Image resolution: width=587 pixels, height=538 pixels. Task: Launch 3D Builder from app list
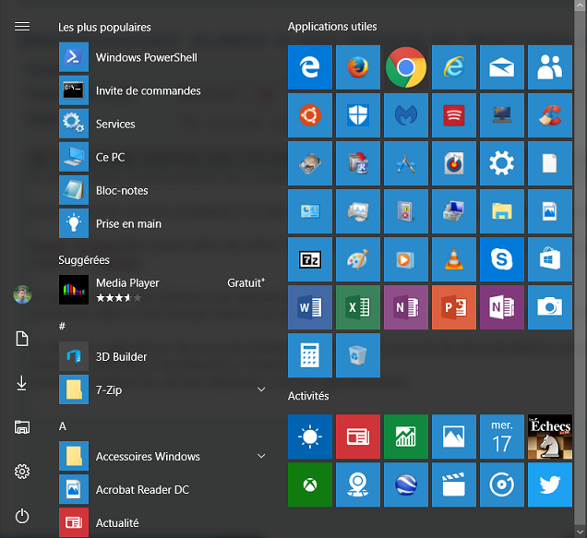[x=162, y=356]
